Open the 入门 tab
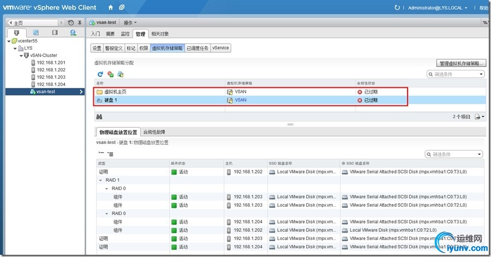The height and width of the screenshot is (257, 491). tap(95, 34)
